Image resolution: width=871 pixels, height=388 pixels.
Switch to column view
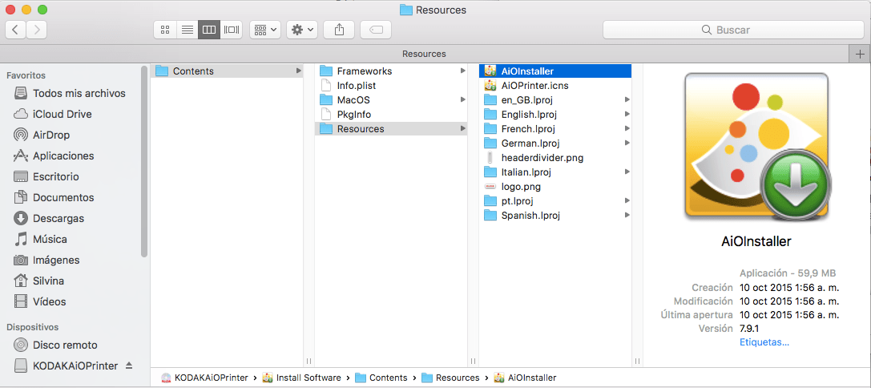click(209, 30)
